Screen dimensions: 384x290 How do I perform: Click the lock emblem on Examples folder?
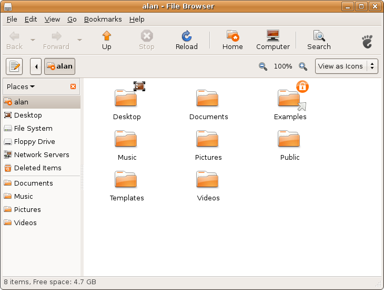(302, 86)
